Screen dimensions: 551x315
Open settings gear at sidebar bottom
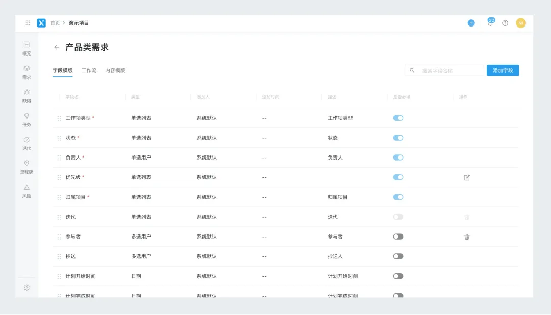(27, 287)
